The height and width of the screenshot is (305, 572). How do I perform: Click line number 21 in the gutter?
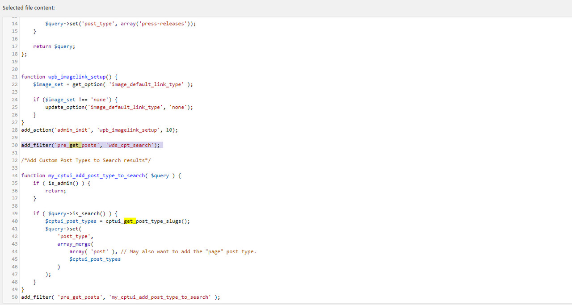pos(15,76)
